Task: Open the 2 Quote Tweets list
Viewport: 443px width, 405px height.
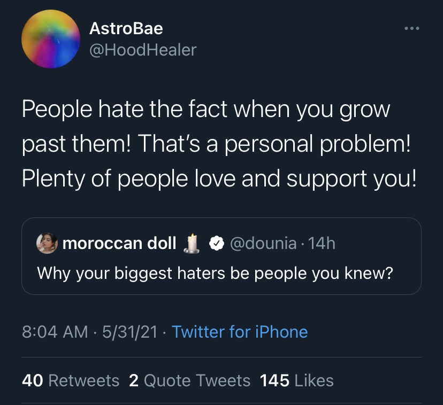Action: point(189,380)
